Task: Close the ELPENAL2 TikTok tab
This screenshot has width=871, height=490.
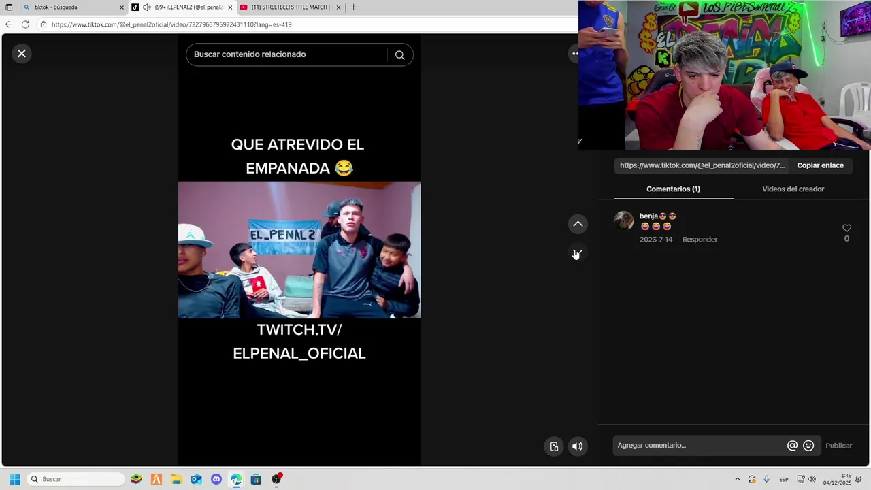Action: coord(230,7)
